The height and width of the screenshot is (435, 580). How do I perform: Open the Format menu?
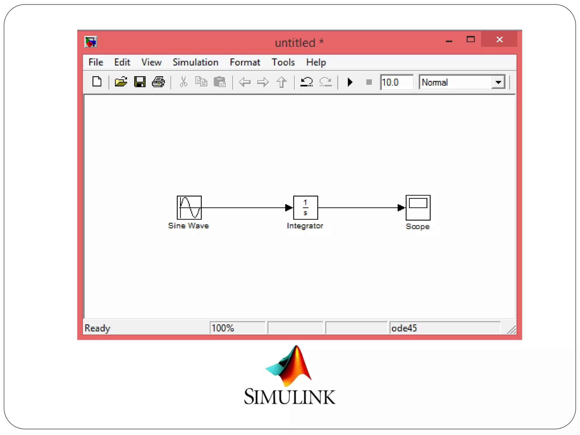point(245,62)
